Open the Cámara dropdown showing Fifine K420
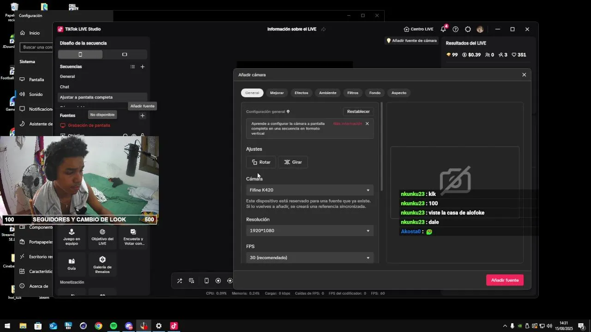 pyautogui.click(x=310, y=190)
